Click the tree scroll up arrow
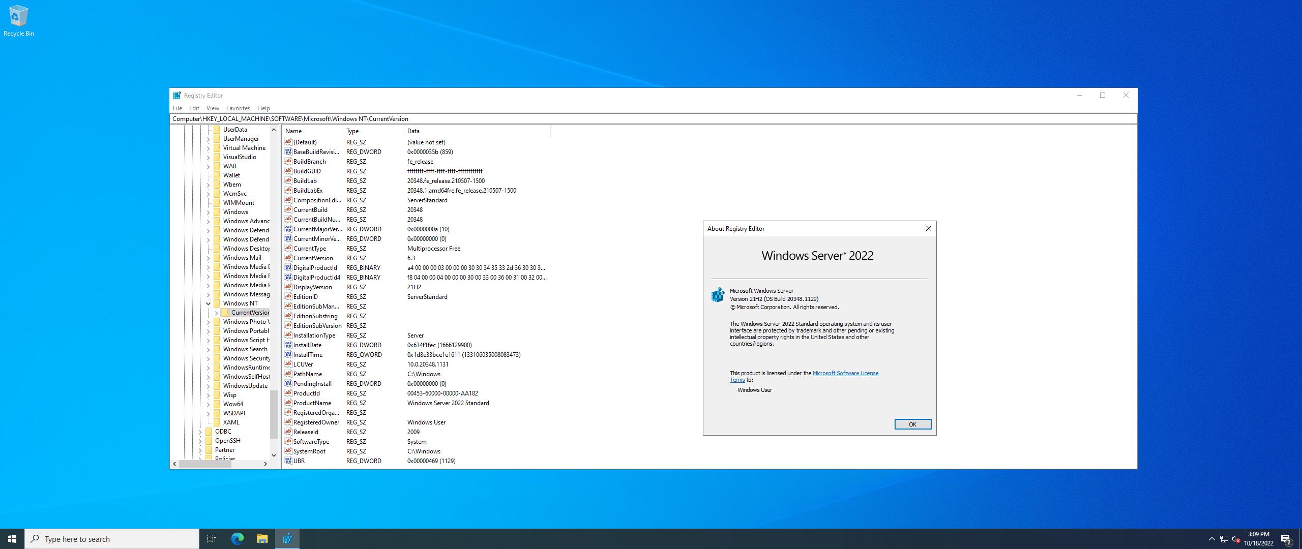1302x549 pixels. click(x=274, y=130)
